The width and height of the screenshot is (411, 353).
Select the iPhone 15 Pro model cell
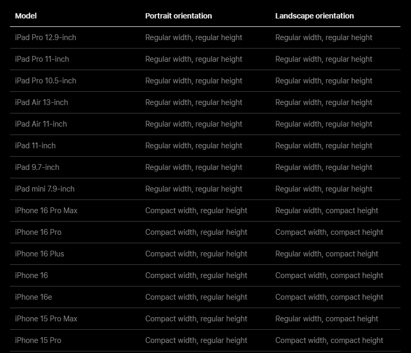[39, 340]
